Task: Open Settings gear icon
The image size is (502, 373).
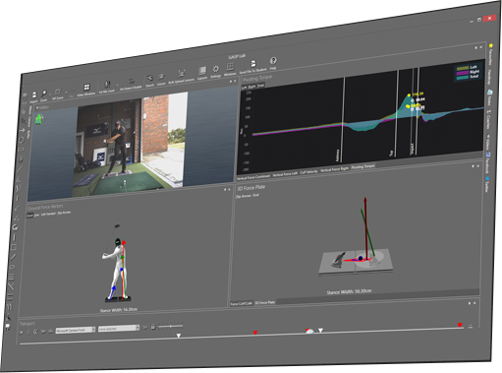Action: point(216,69)
